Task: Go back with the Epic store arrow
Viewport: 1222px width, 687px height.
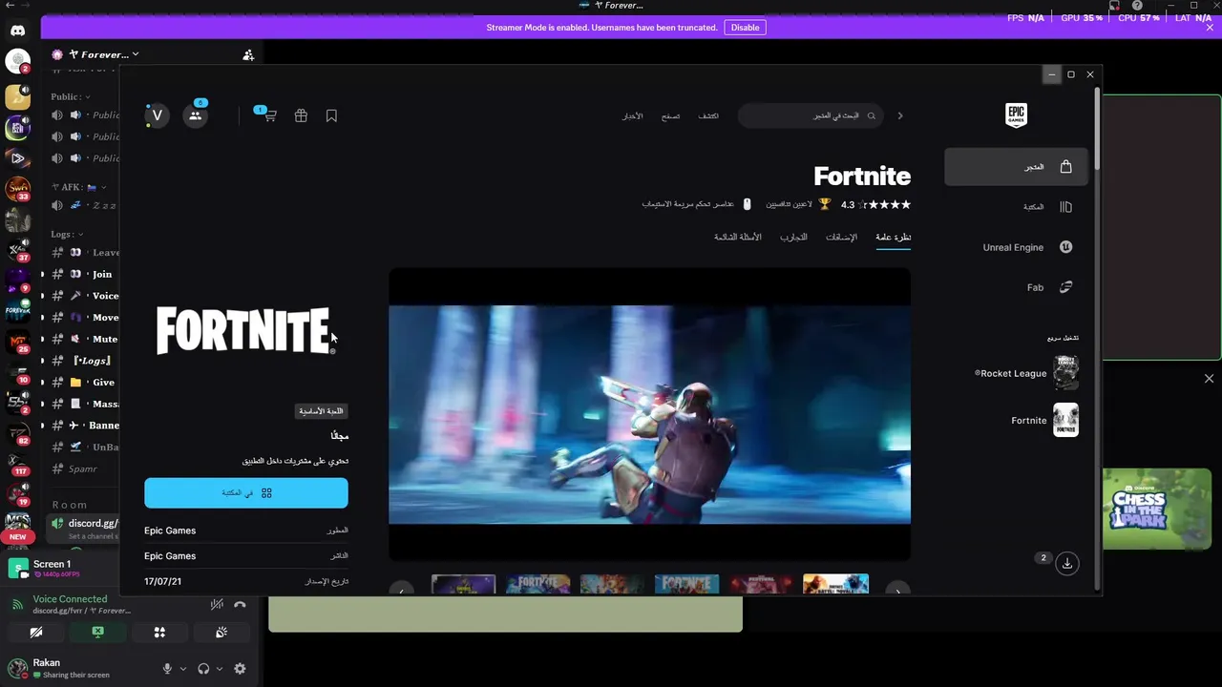Action: 899,115
